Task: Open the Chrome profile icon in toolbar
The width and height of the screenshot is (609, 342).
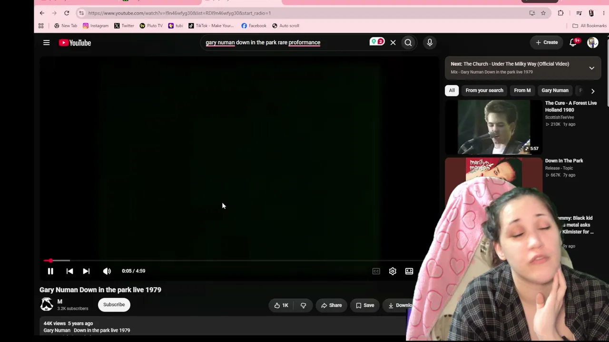Action: [x=591, y=13]
